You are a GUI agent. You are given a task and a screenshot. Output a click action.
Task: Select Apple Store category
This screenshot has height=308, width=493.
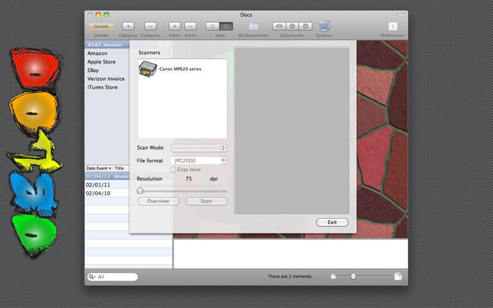(x=107, y=62)
